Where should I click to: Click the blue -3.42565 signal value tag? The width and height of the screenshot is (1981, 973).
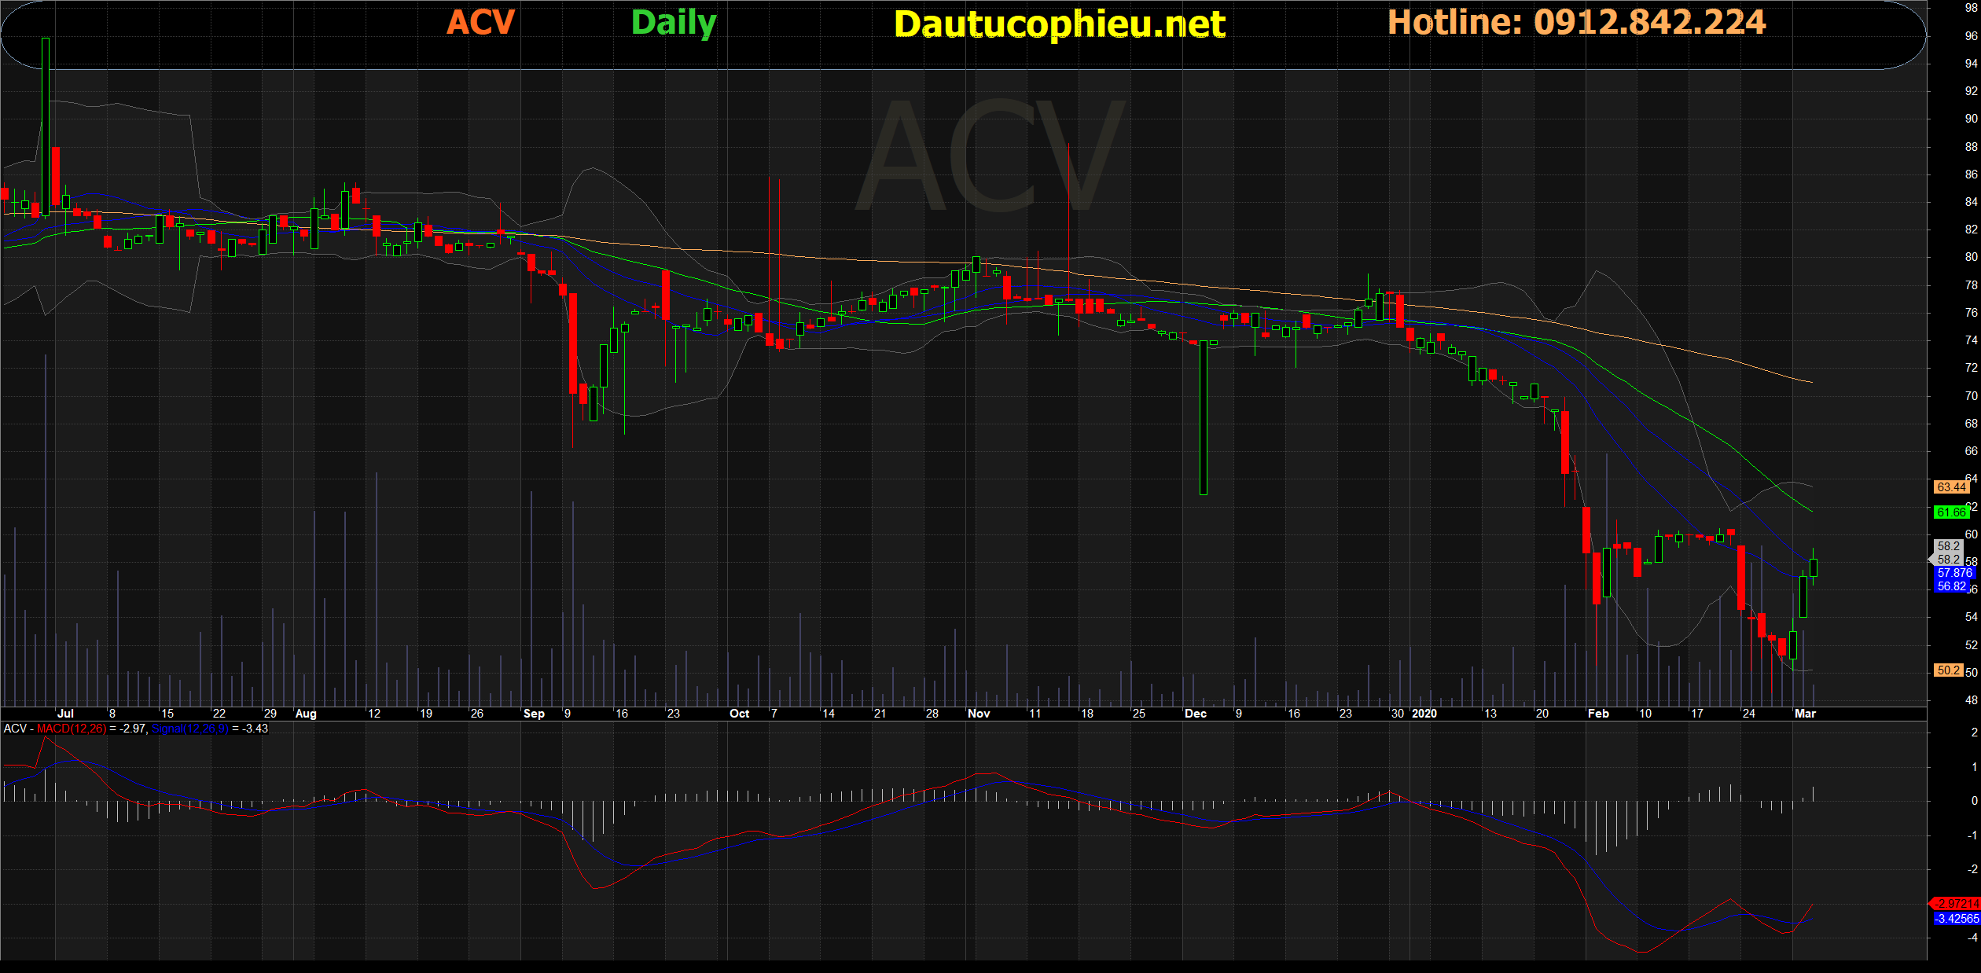[x=1957, y=919]
